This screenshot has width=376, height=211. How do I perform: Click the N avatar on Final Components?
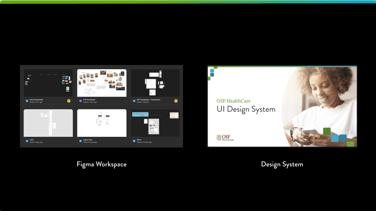pos(69,101)
